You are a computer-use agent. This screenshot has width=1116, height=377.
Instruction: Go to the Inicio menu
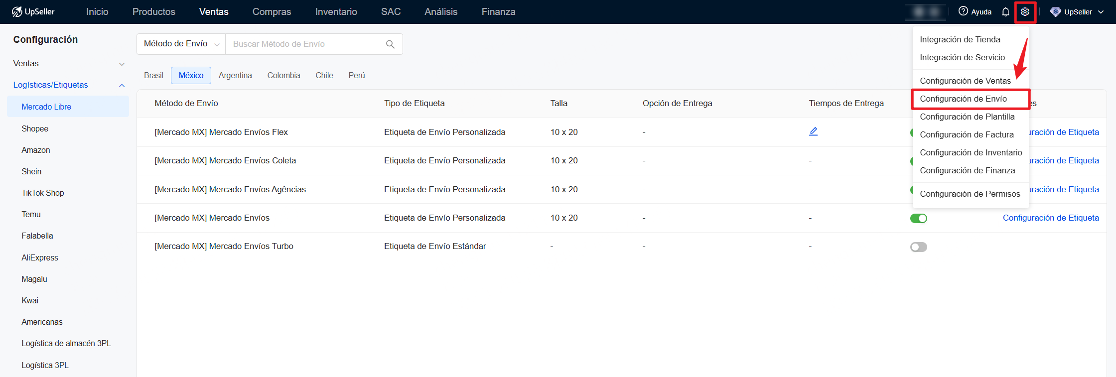(x=97, y=11)
